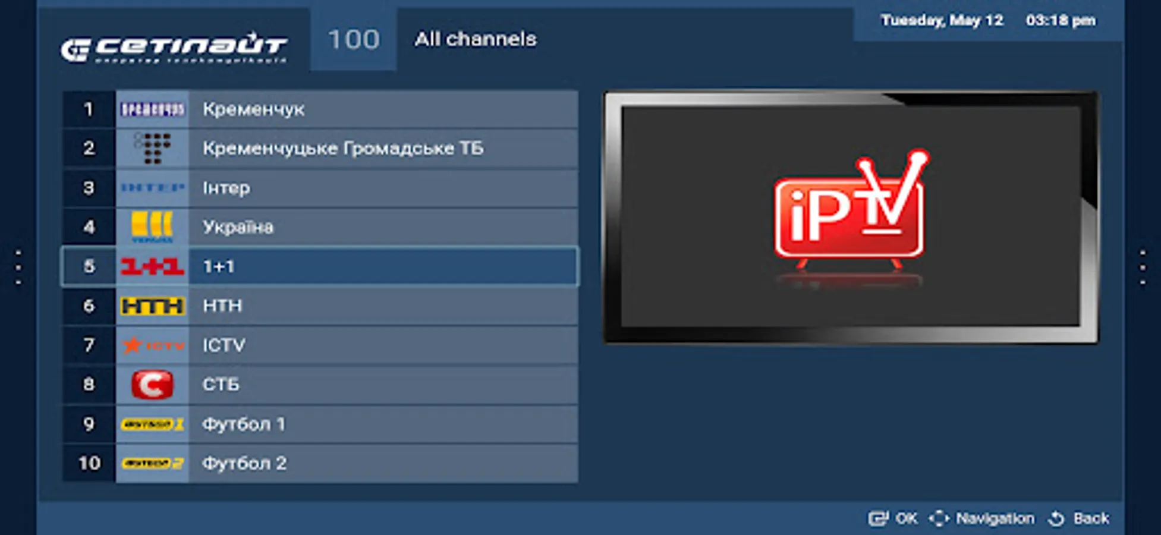The image size is (1161, 535).
Task: Click row number 9 of Футбол 1
Action: point(89,424)
